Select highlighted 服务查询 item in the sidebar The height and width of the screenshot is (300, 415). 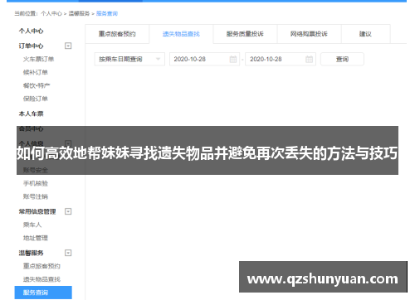43,293
